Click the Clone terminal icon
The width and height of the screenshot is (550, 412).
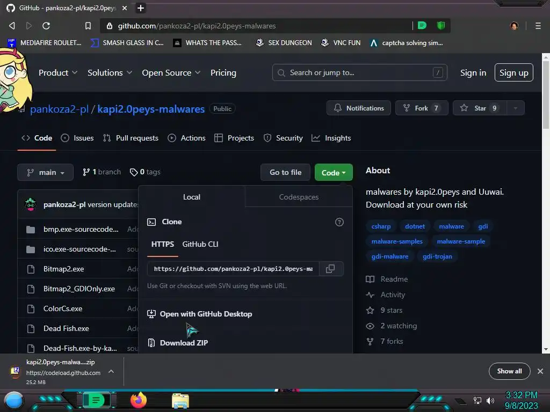tap(151, 222)
